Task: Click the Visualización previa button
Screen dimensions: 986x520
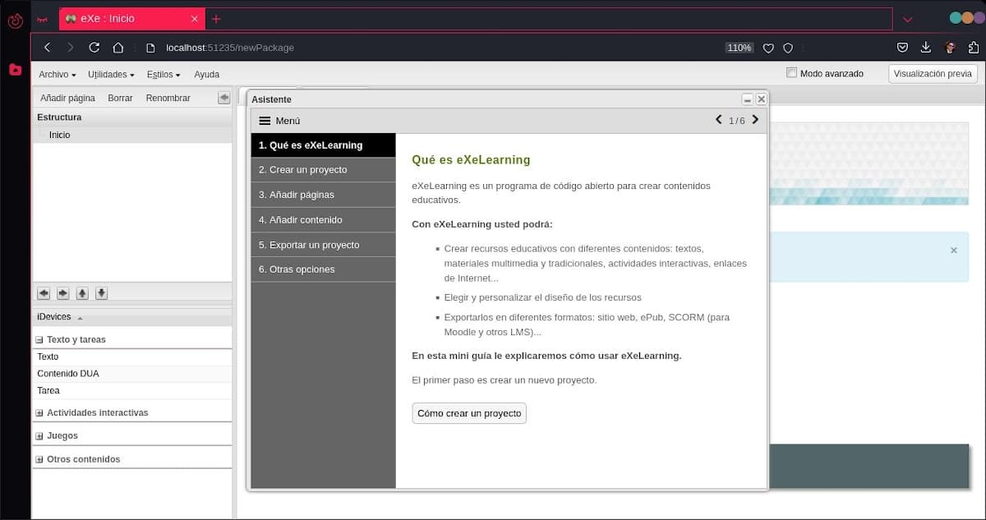Action: 933,73
